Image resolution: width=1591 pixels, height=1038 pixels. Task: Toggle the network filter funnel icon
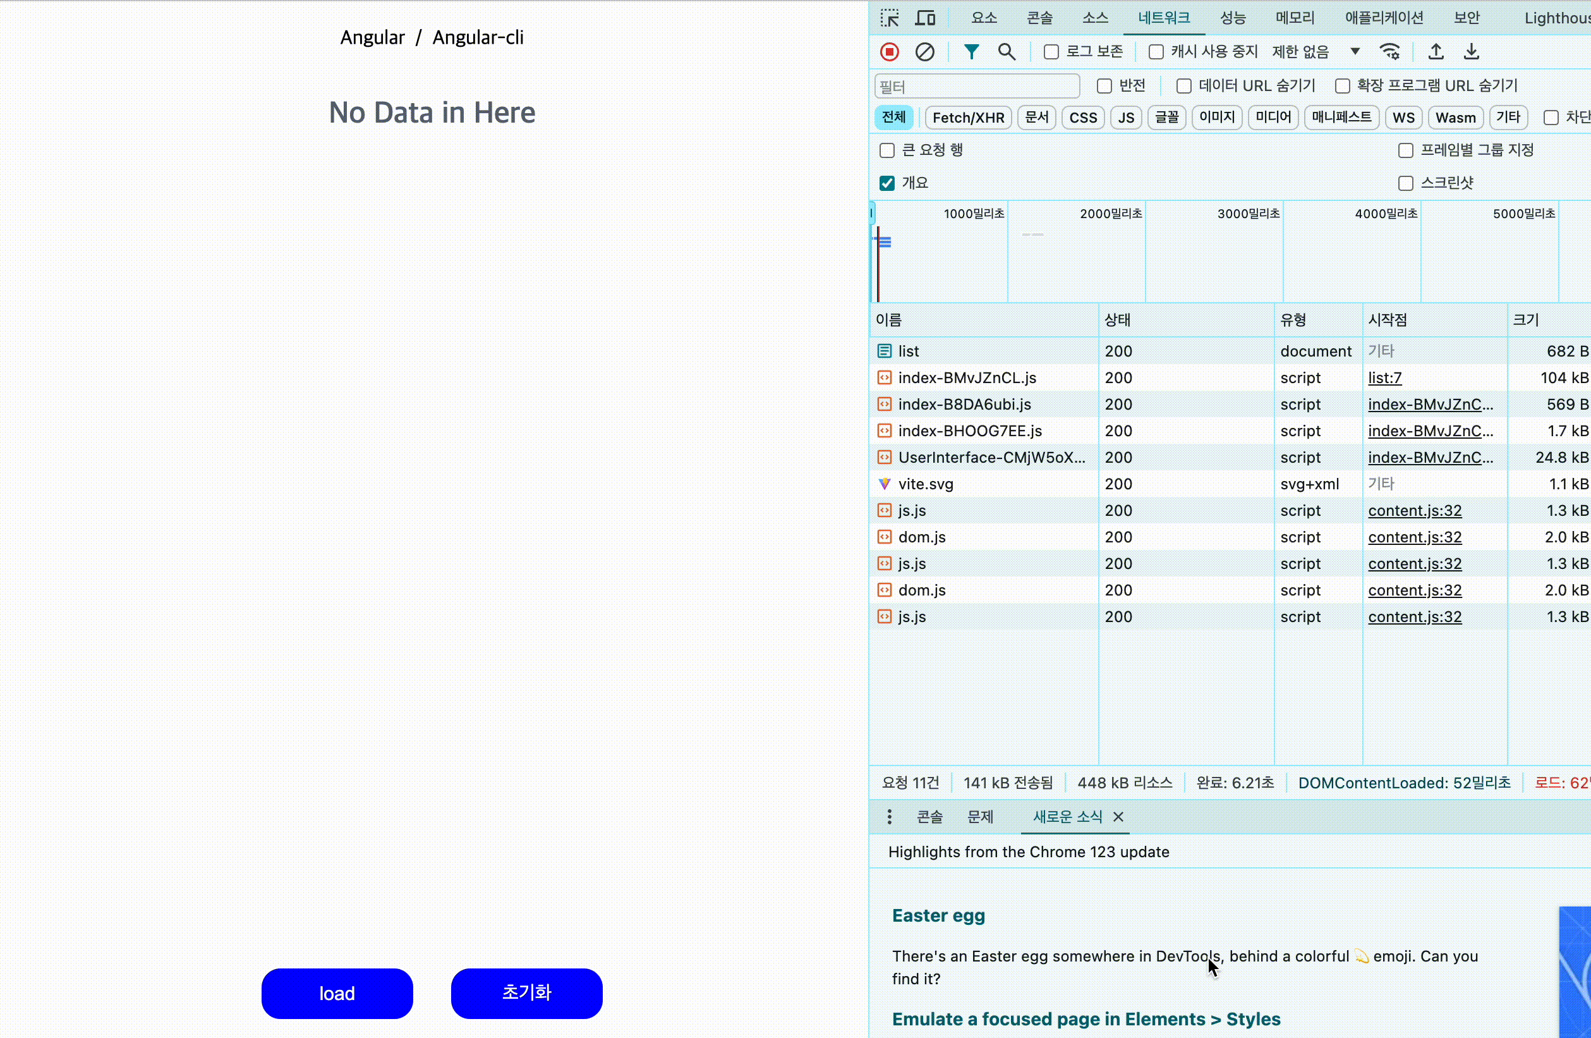coord(971,51)
